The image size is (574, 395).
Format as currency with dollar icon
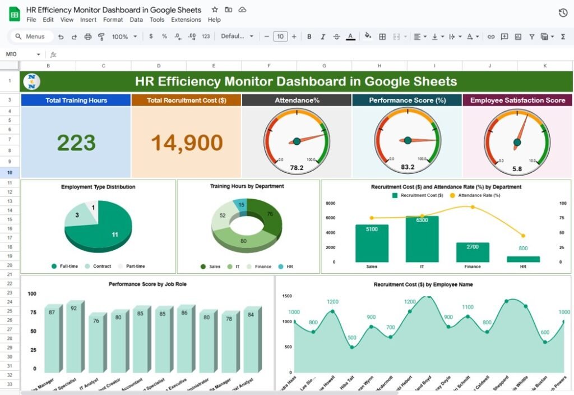click(151, 36)
